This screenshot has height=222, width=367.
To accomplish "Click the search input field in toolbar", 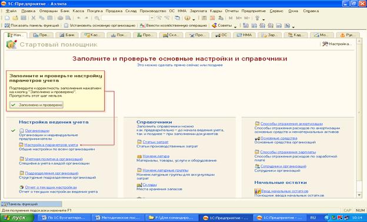I will (125, 18).
